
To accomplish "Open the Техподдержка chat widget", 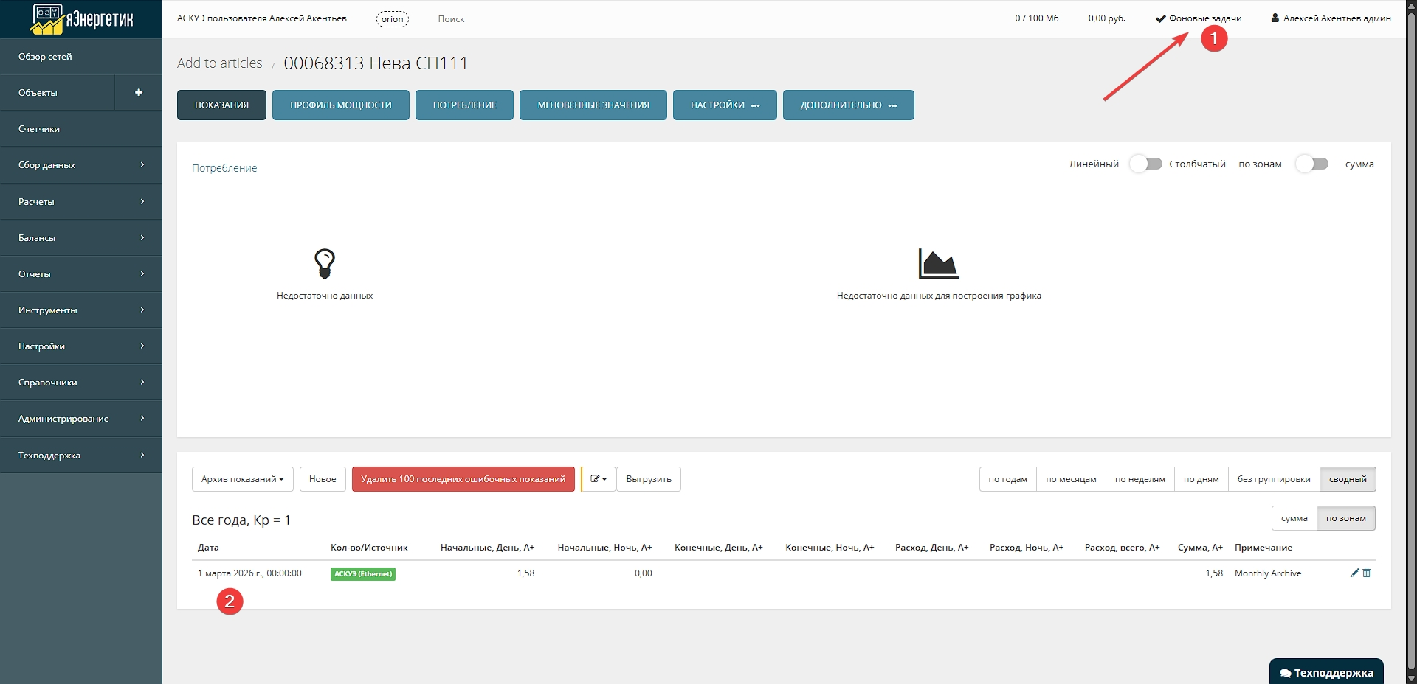I will (1326, 672).
